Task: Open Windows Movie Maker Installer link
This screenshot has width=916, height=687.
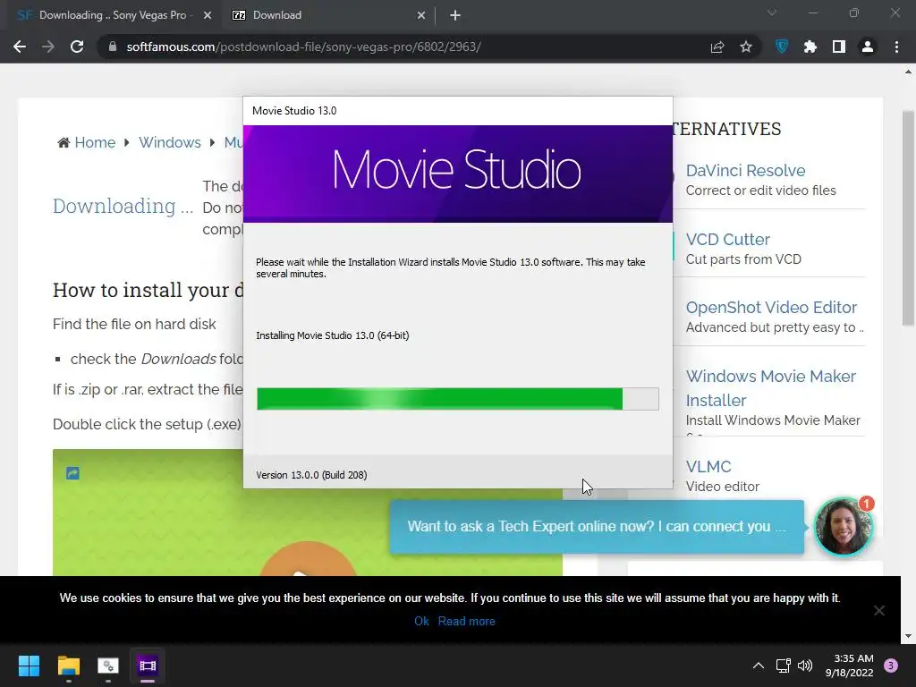Action: click(770, 388)
